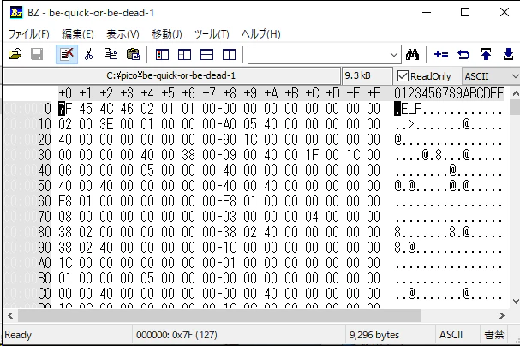Select byte 90 in row 20

pos(229,140)
